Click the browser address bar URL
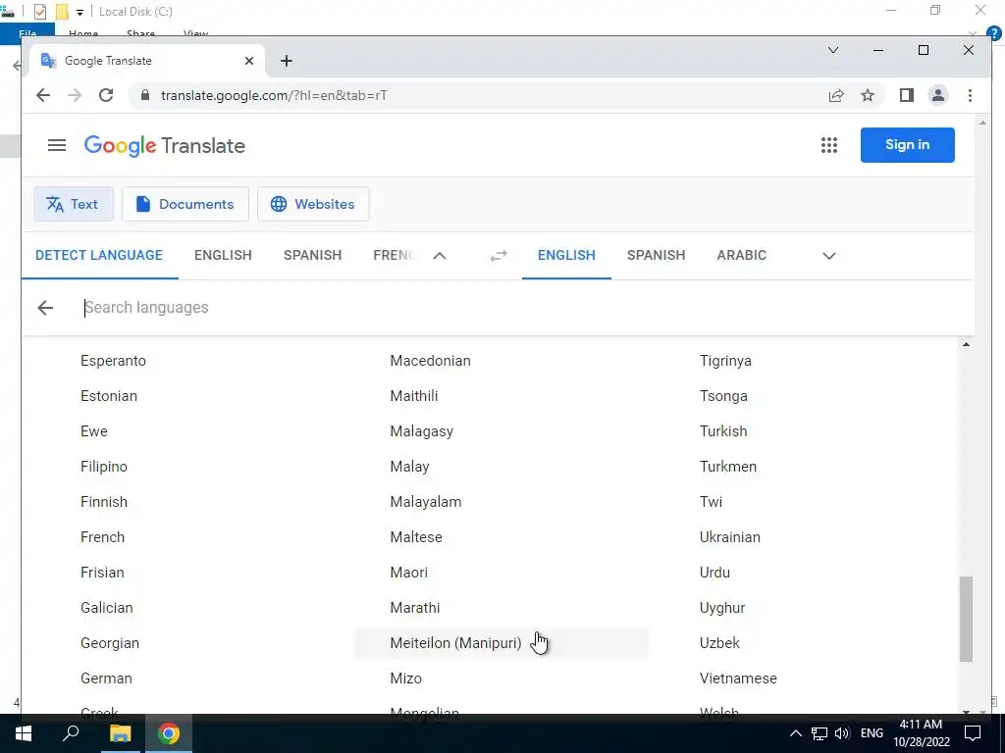This screenshot has height=753, width=1005. (x=275, y=95)
